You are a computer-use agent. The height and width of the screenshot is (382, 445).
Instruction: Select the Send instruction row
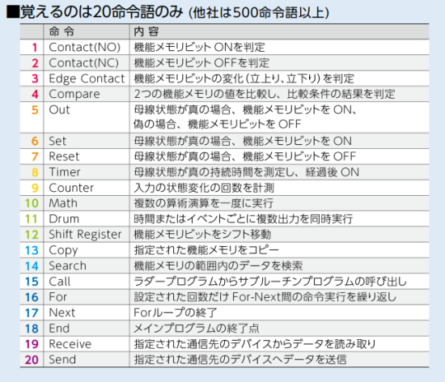[224, 359]
